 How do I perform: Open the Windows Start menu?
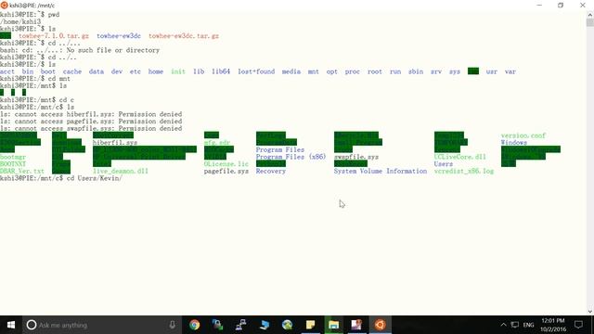point(11,325)
